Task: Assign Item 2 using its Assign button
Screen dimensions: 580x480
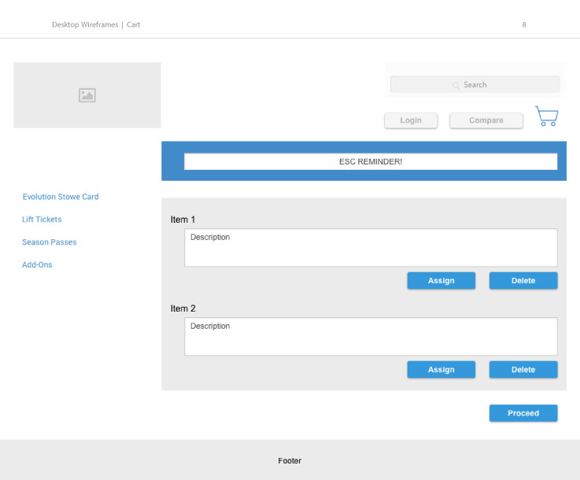Action: point(441,370)
